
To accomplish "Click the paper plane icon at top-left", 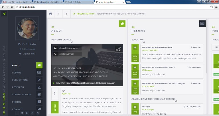I will click(x=4, y=14).
